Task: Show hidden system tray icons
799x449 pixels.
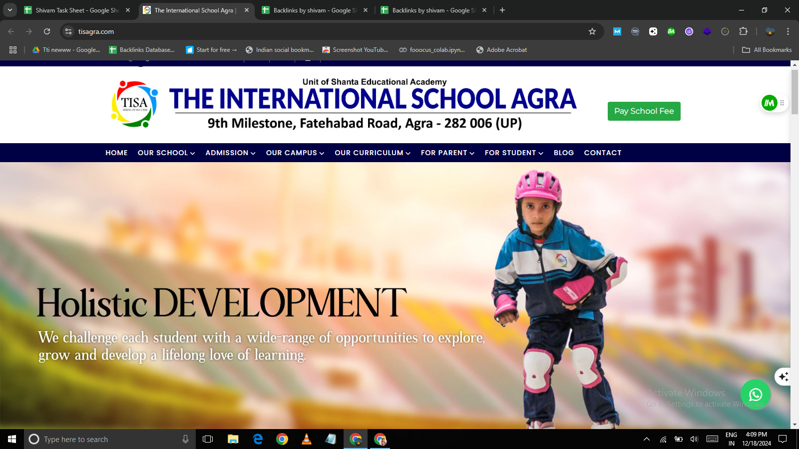Action: click(x=647, y=439)
